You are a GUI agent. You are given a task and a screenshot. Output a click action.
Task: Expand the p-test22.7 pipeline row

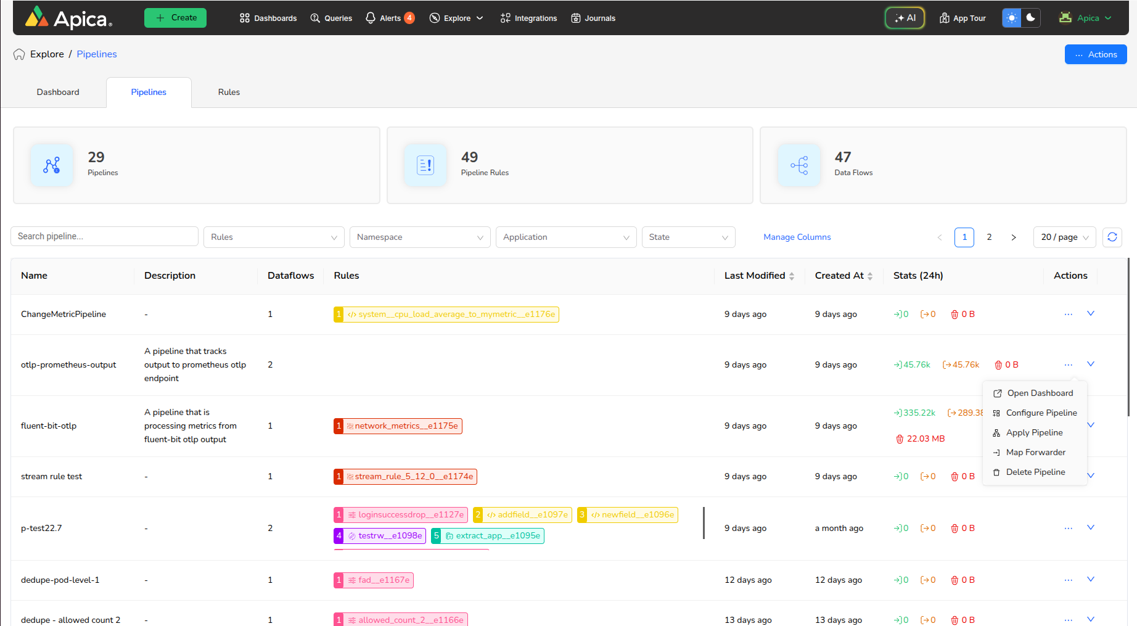[x=1090, y=527]
